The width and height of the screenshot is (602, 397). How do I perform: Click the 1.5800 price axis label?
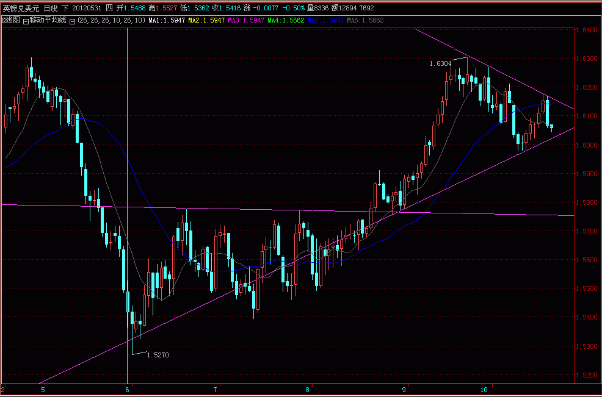click(587, 202)
